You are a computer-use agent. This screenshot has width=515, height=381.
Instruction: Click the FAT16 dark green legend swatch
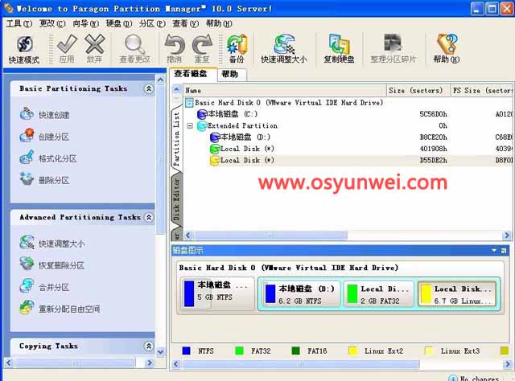(x=295, y=350)
